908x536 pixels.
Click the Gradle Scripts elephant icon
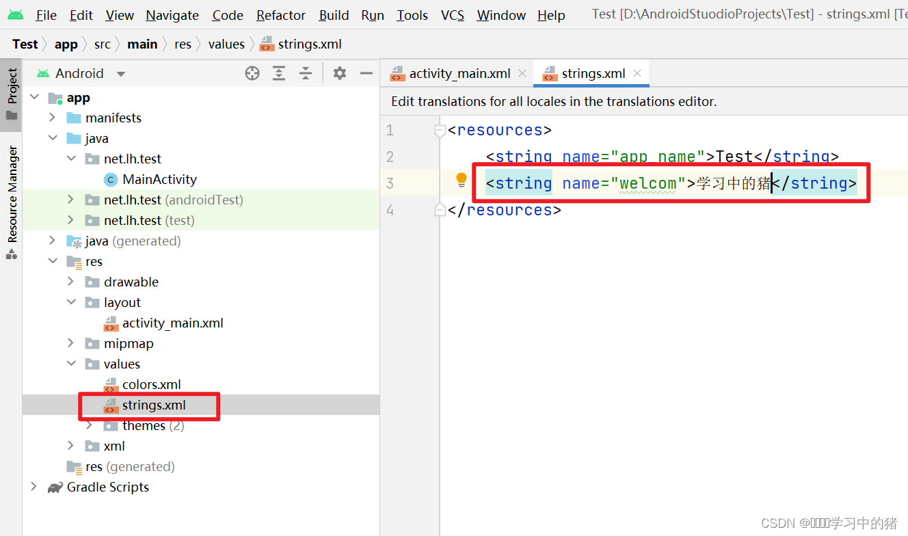pos(55,487)
